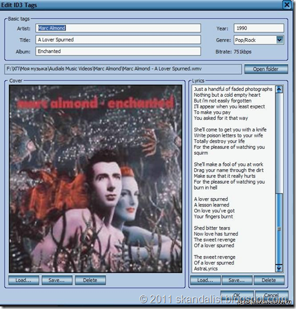This screenshot has width=296, height=309.
Task: Click the Album field 'Enchanted'
Action: [118, 52]
